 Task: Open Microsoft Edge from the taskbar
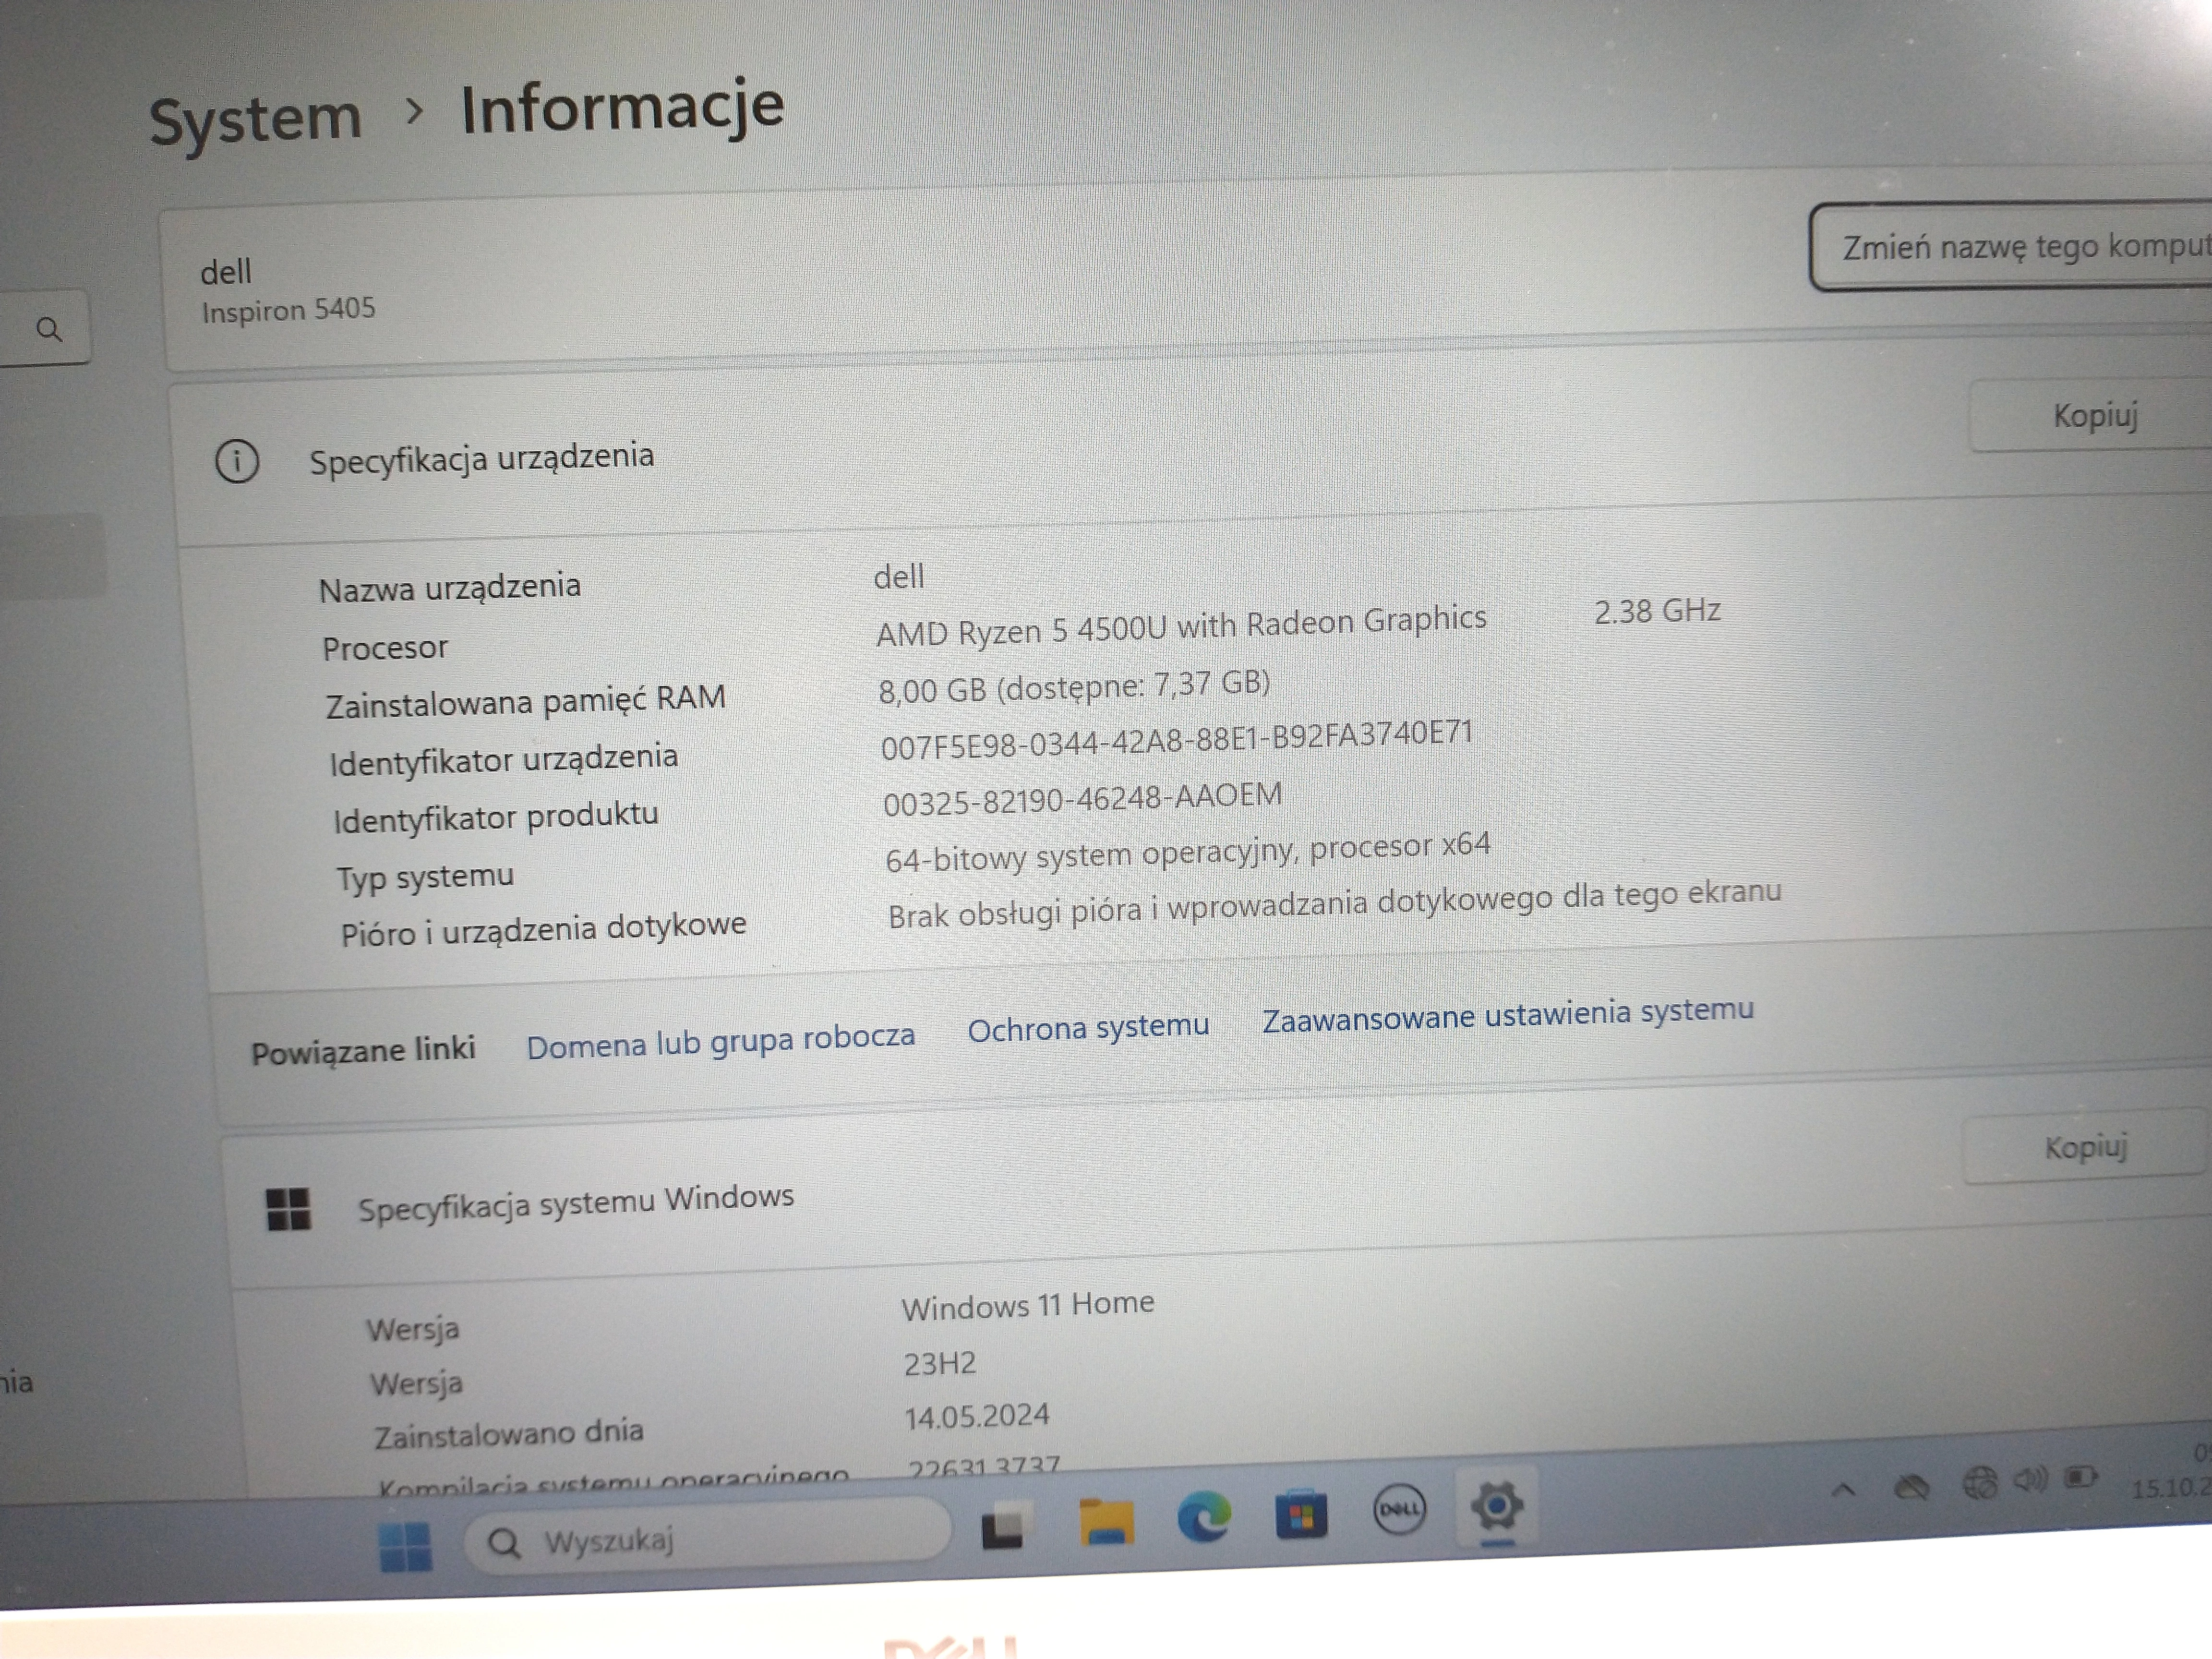click(1204, 1518)
